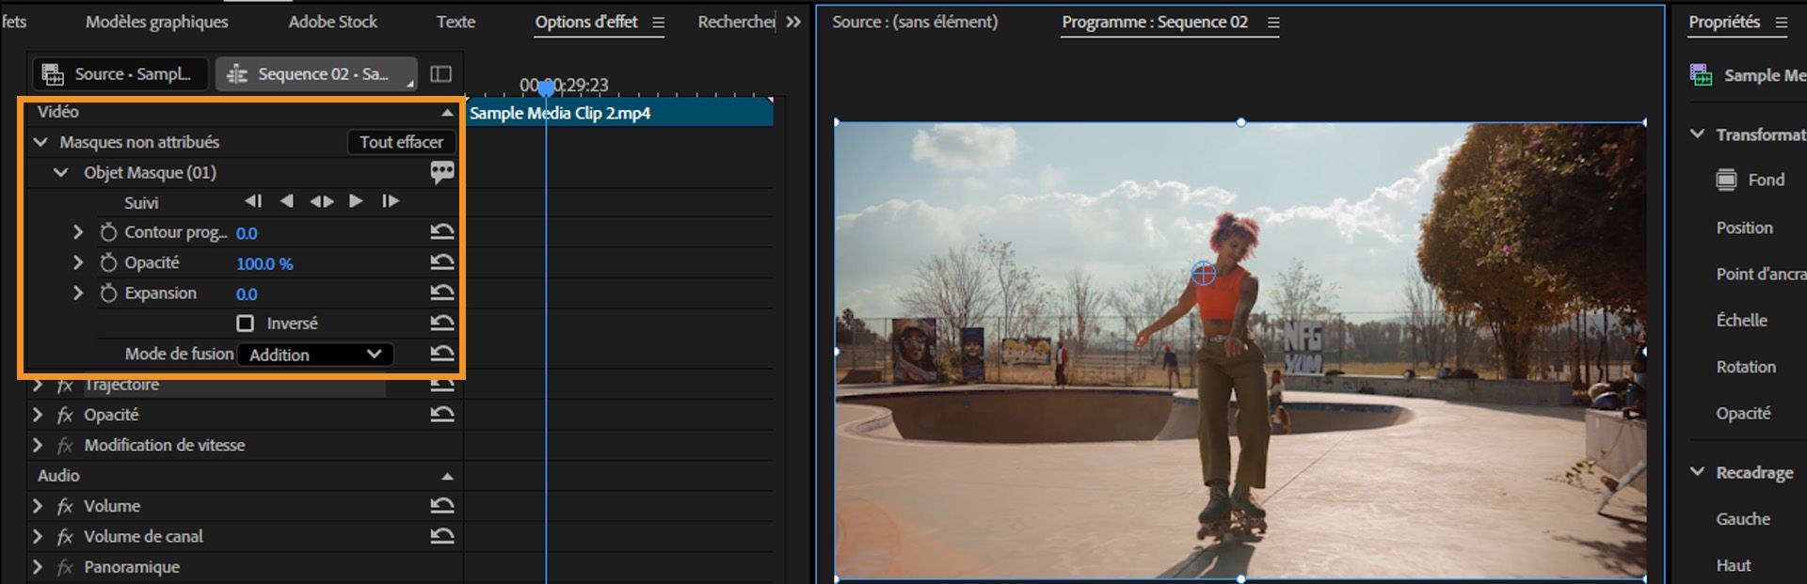Collapse the Transformation section in Propriétés
Viewport: 1807px width, 584px height.
click(1697, 134)
